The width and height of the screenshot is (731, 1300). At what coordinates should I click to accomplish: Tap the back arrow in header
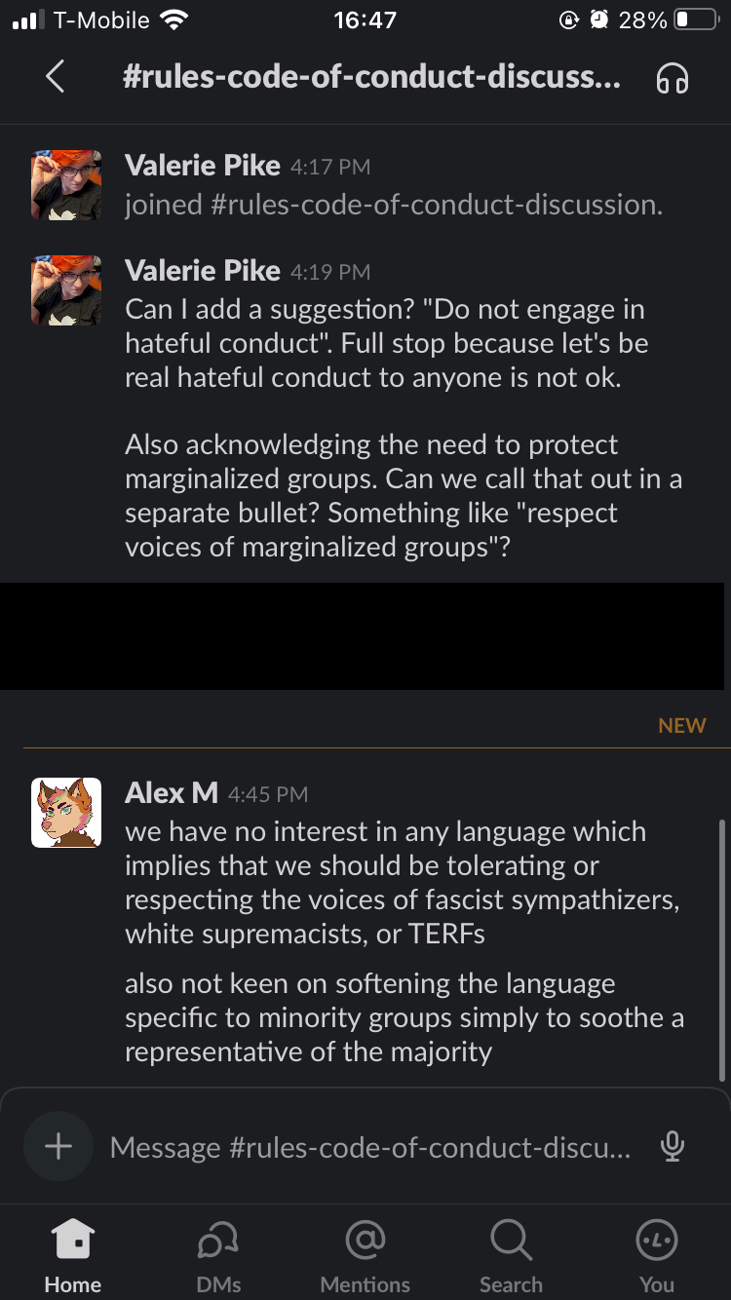coord(56,77)
